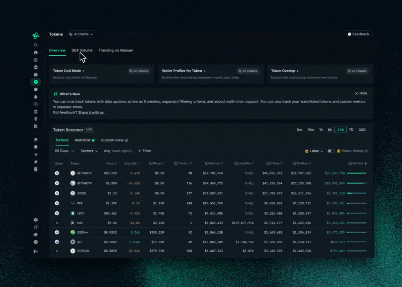
Task: Select the 7D timeframe option
Action: [351, 130]
